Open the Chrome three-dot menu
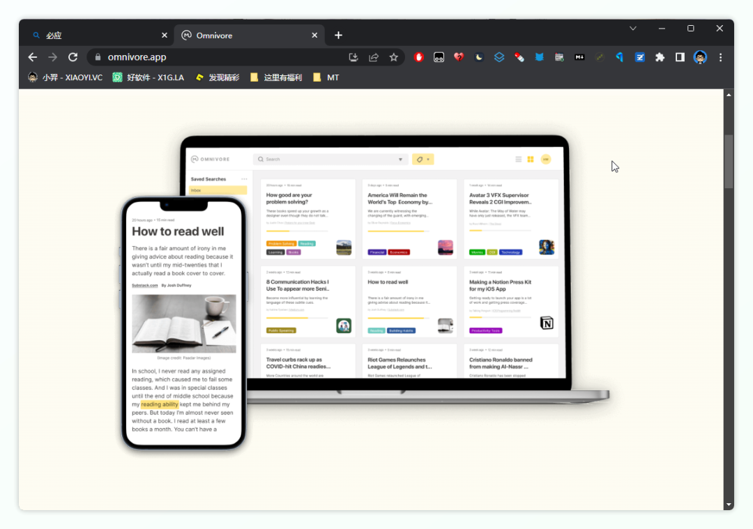This screenshot has width=753, height=529. coord(720,57)
